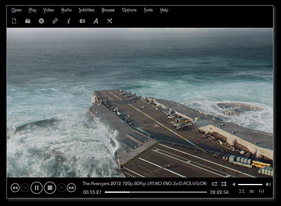Stop the playback
The width and height of the screenshot is (281, 206).
pos(50,188)
